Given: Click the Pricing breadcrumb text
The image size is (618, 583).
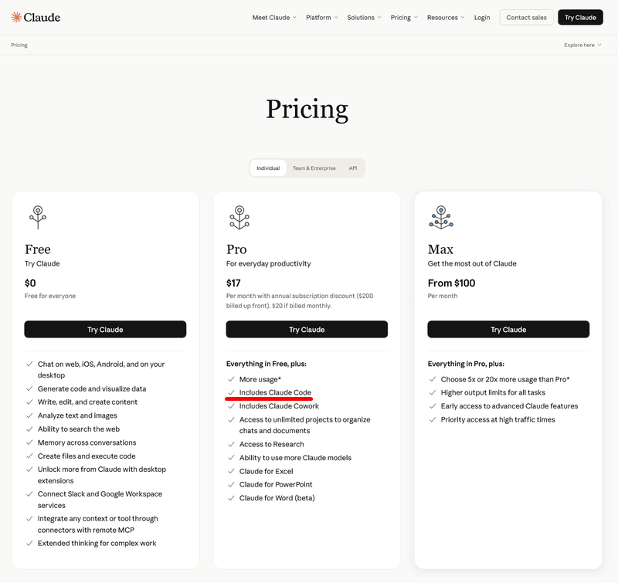Looking at the screenshot, I should [19, 45].
